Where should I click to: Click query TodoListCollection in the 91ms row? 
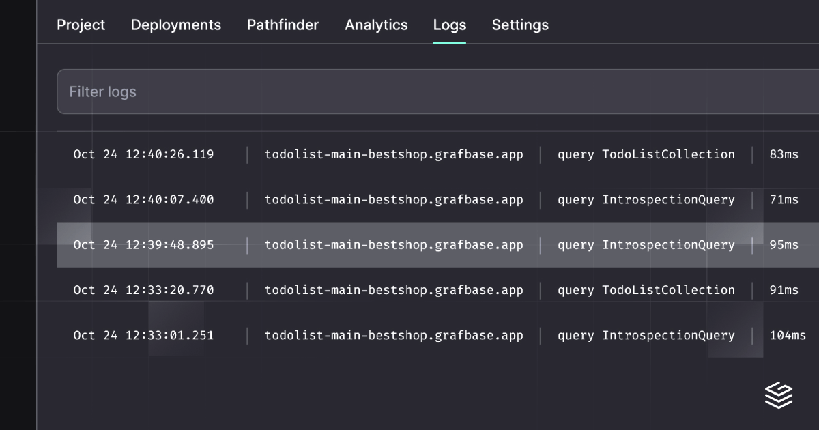click(x=646, y=290)
